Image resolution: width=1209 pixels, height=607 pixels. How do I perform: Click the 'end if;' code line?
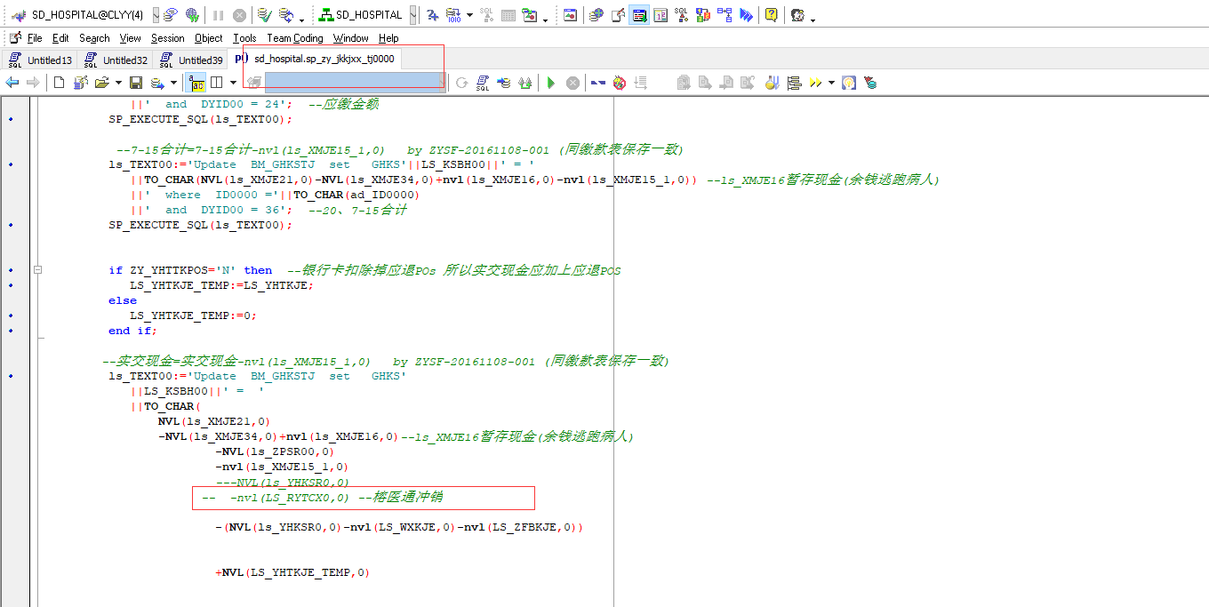(133, 331)
